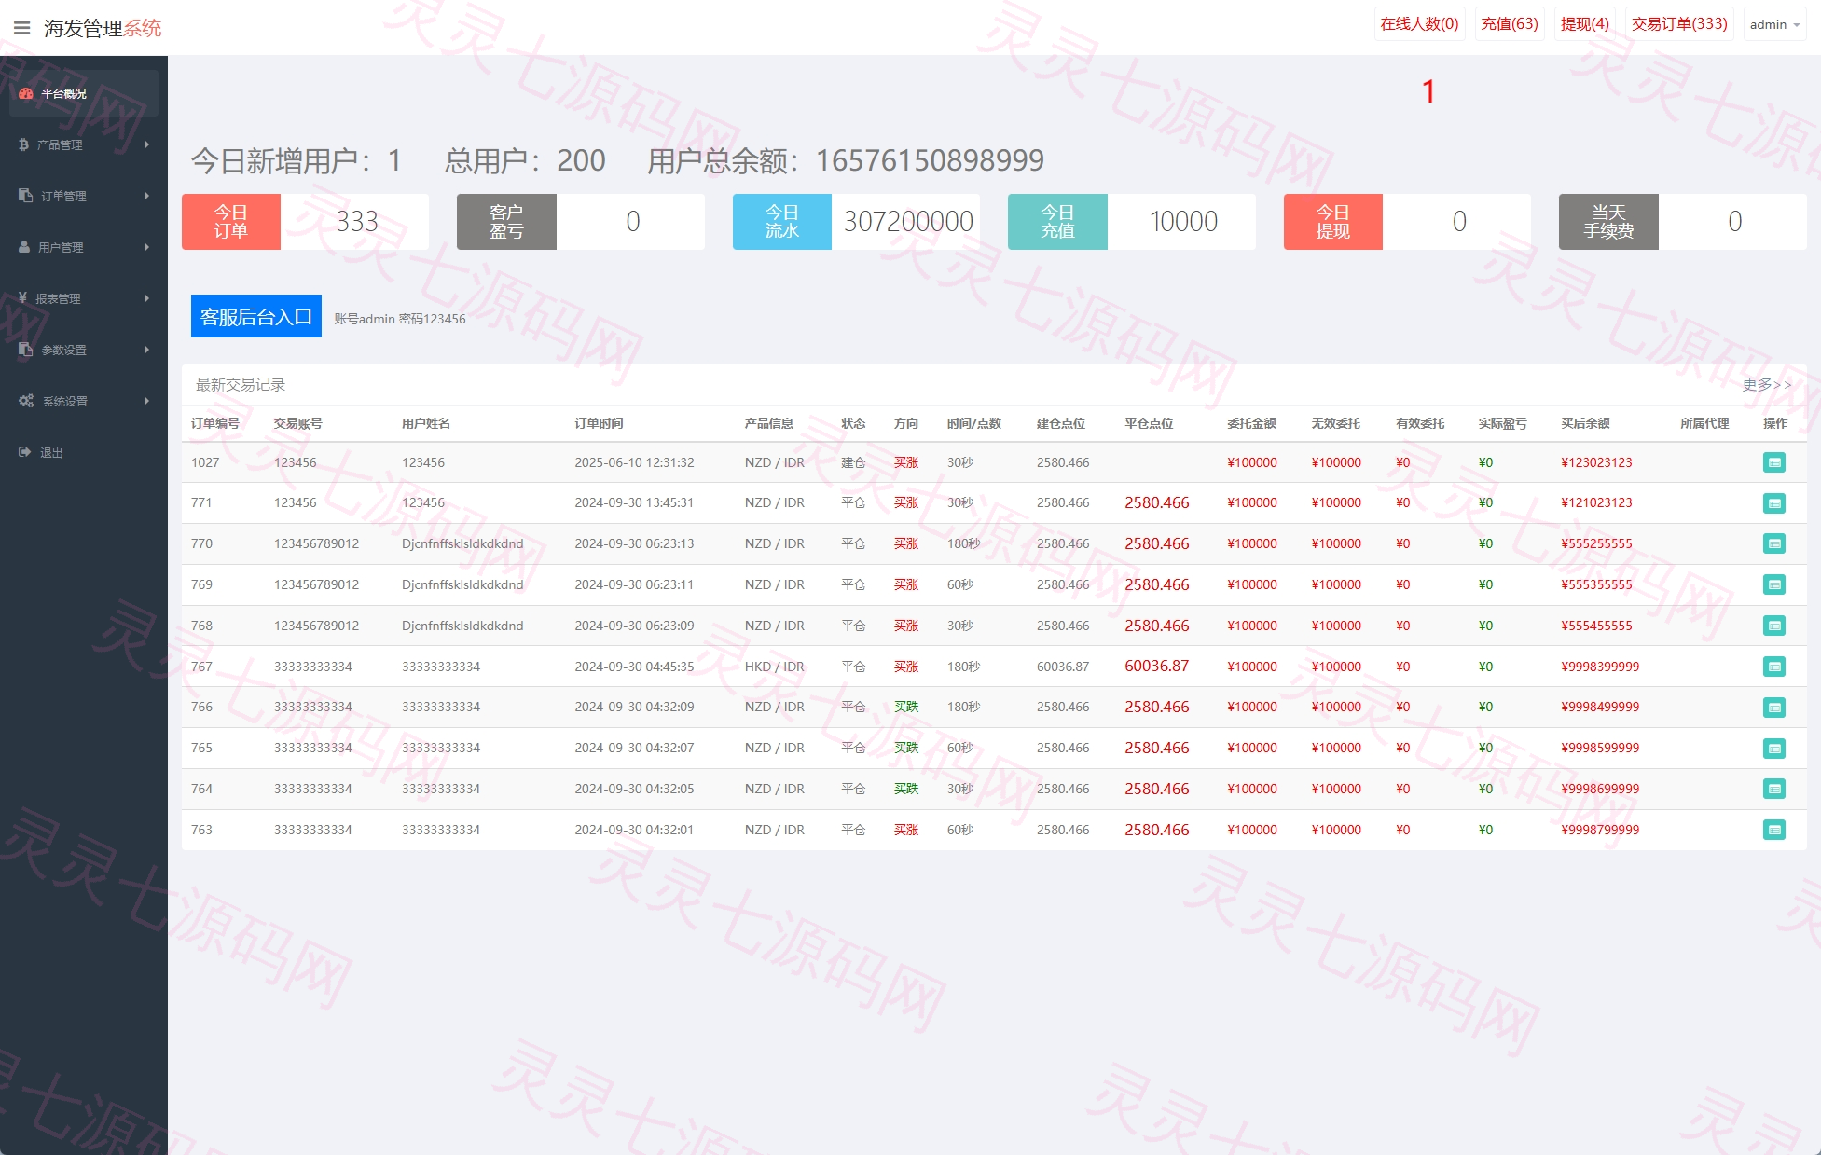The width and height of the screenshot is (1821, 1155).
Task: Click the 今日充值 teal tile
Action: (1057, 222)
